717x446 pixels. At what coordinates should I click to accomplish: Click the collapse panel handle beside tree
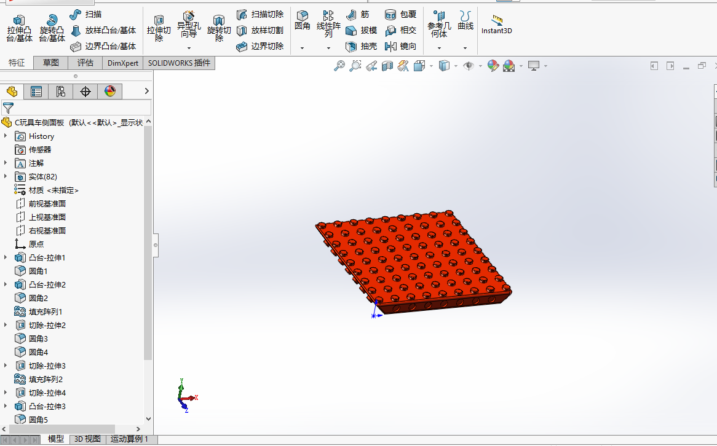[x=156, y=245]
